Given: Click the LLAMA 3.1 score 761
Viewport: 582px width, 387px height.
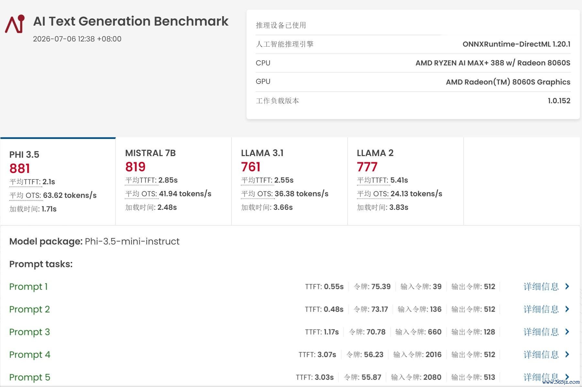Looking at the screenshot, I should 251,167.
